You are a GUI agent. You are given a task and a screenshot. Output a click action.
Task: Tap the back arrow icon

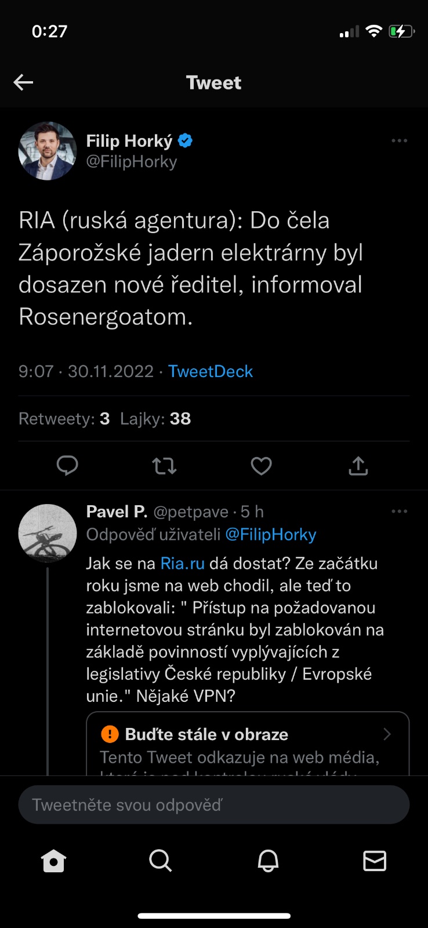click(x=23, y=82)
